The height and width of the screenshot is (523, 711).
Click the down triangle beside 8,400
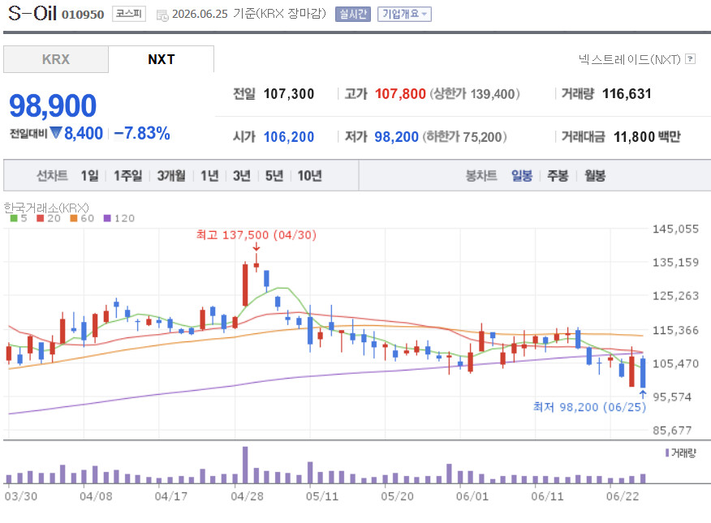tap(56, 133)
